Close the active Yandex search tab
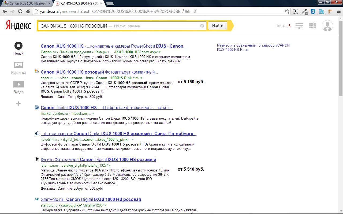 point(101,3)
